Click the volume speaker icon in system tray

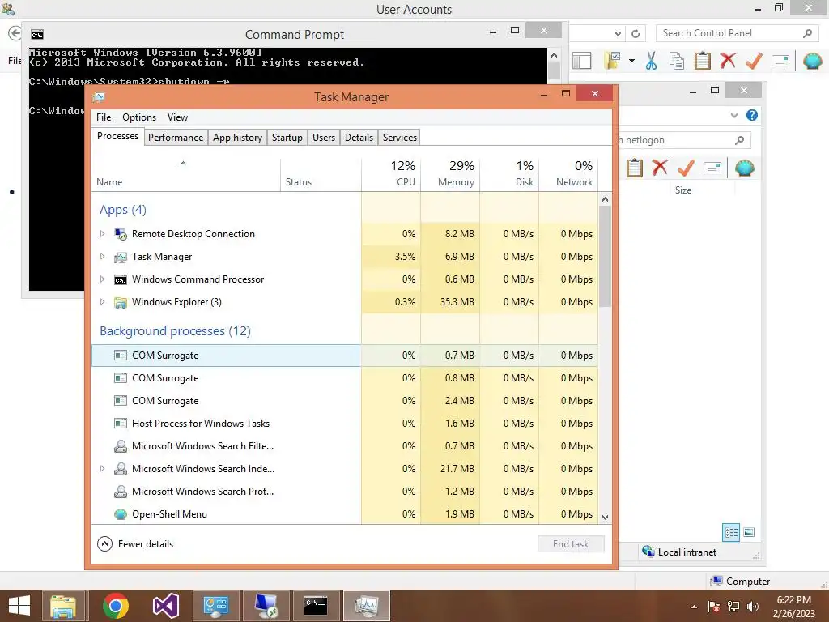[753, 607]
